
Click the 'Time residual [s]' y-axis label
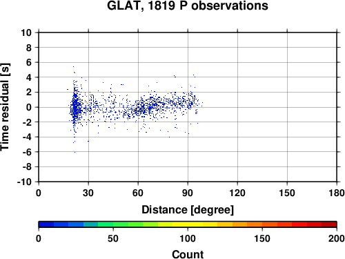coord(5,107)
